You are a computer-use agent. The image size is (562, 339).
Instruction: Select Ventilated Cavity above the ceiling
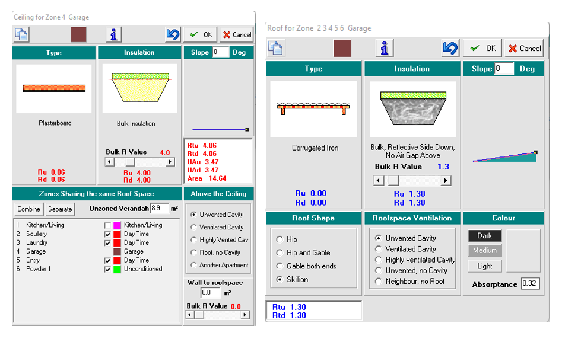(193, 227)
